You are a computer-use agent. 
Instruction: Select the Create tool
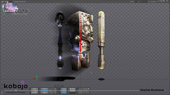[x=35, y=93]
